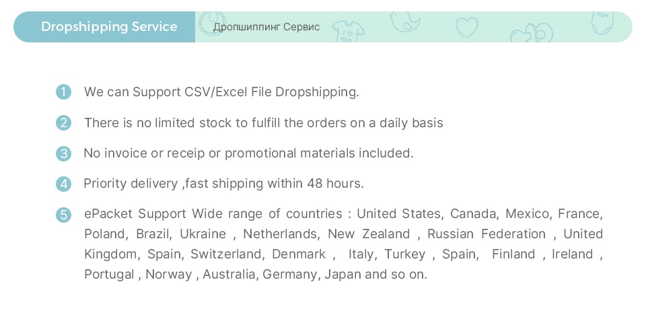Click the pacifier outline icon in banner
The image size is (646, 323).
click(x=528, y=34)
